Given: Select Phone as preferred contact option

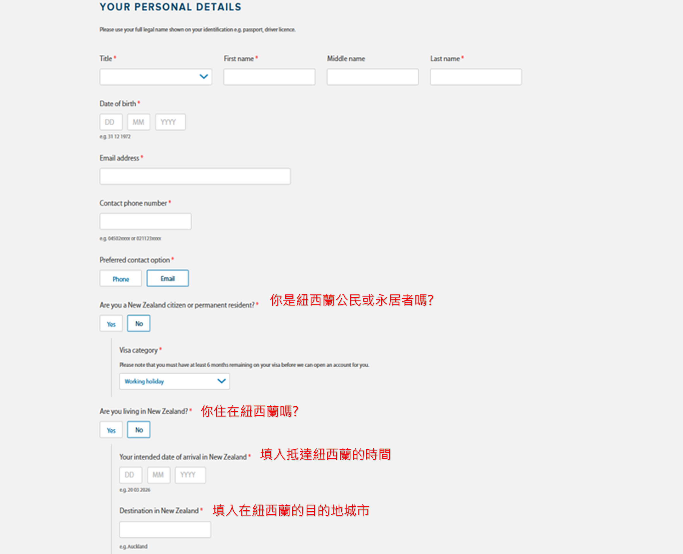Looking at the screenshot, I should pos(121,279).
